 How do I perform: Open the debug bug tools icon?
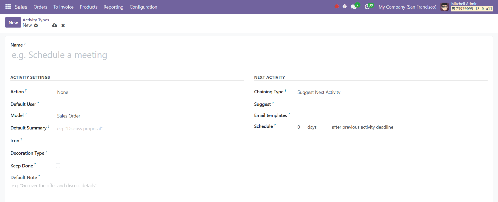(x=345, y=6)
